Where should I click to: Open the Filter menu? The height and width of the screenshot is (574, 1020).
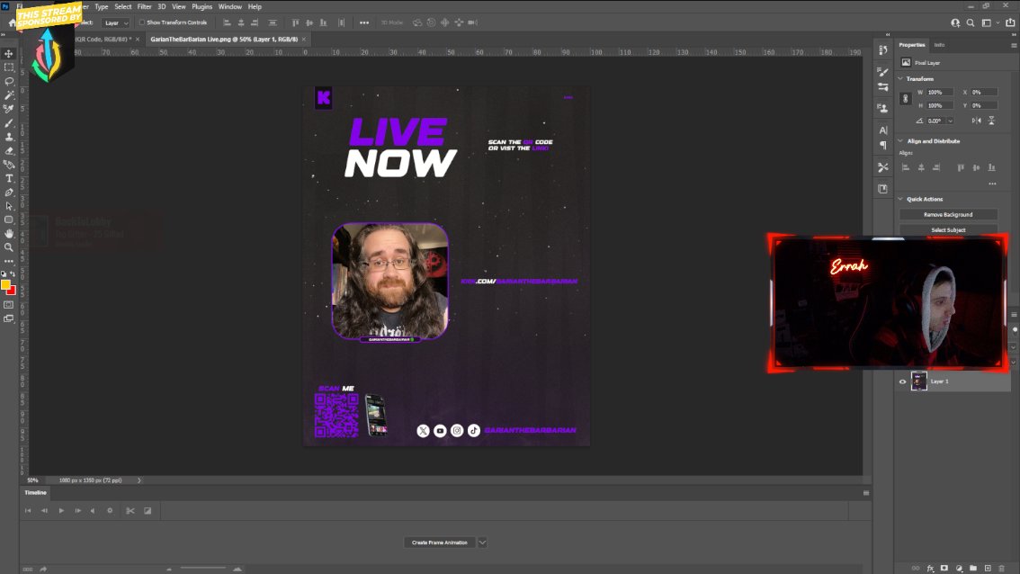click(x=145, y=5)
